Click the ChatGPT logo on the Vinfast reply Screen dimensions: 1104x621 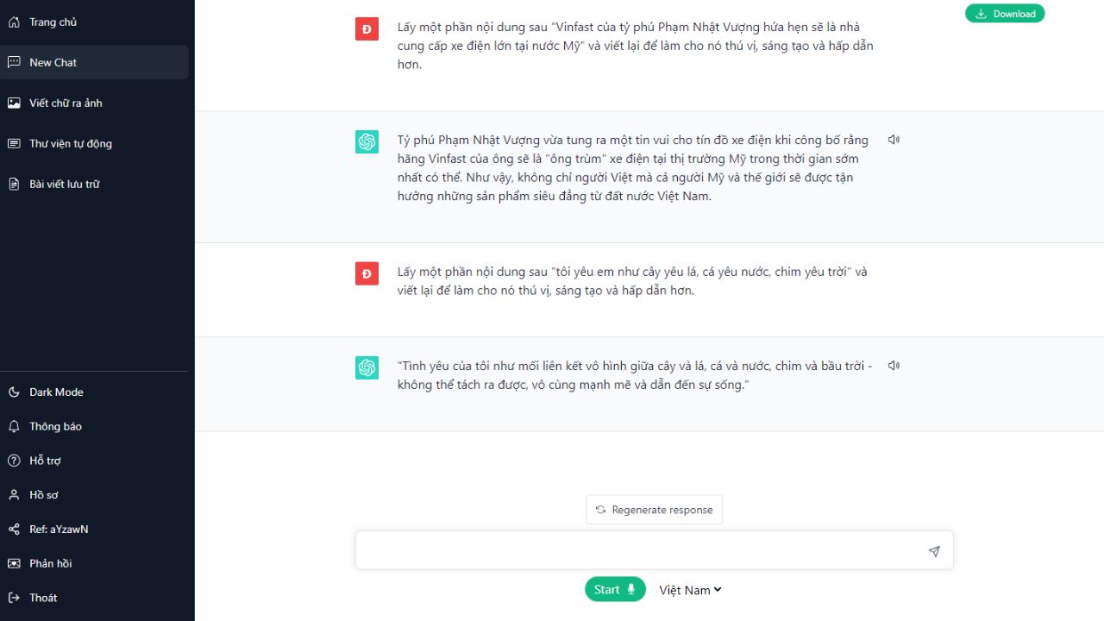(367, 142)
